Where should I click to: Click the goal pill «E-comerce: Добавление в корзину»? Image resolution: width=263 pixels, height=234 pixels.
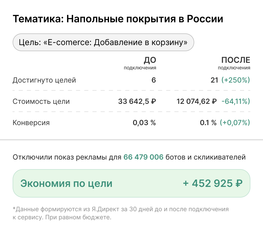103,42
